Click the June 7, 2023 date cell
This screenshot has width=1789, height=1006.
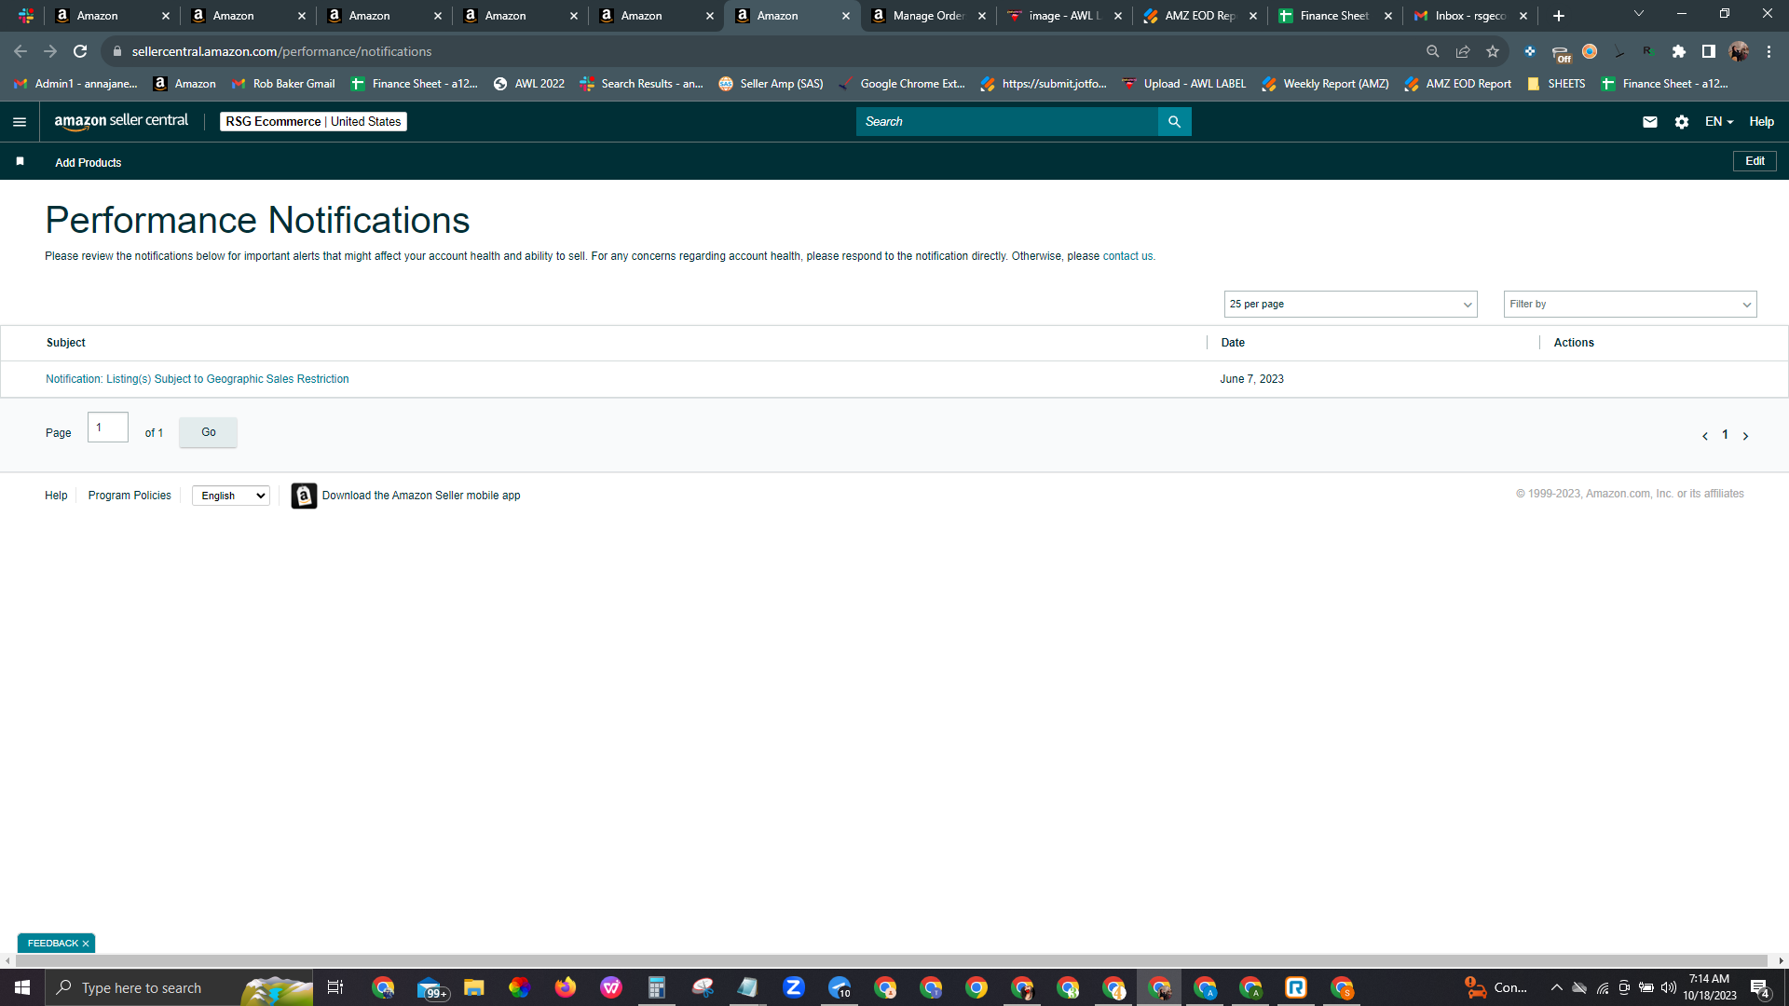pos(1251,379)
